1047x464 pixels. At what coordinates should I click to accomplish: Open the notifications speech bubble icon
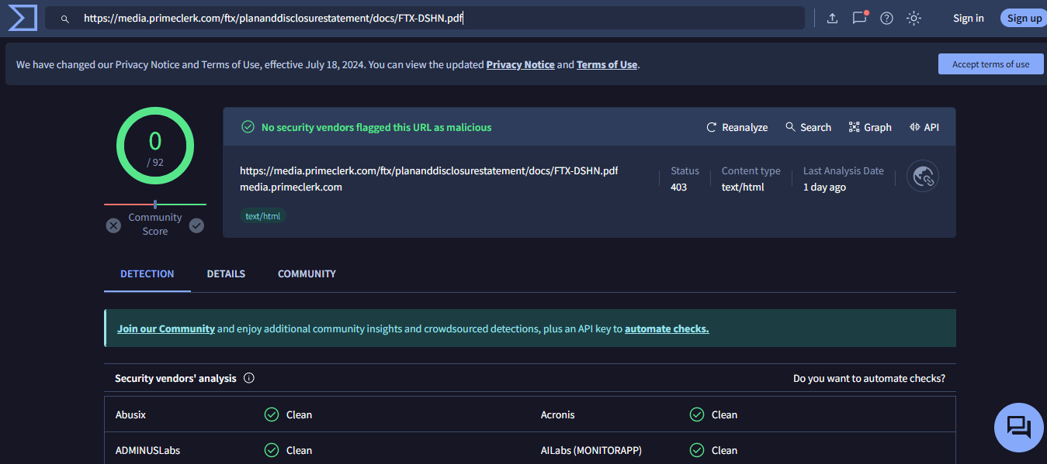859,18
